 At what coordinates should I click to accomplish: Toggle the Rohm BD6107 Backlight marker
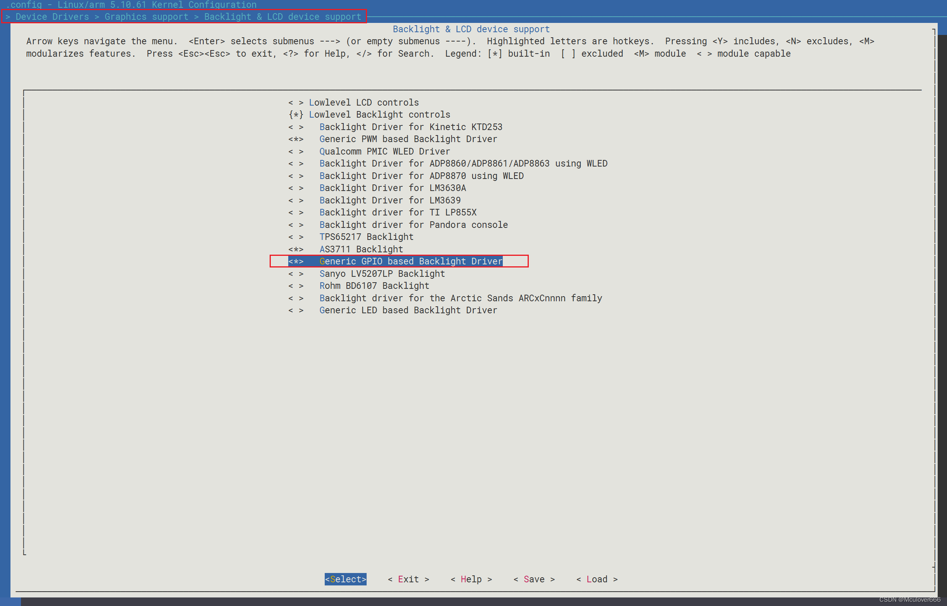[296, 286]
